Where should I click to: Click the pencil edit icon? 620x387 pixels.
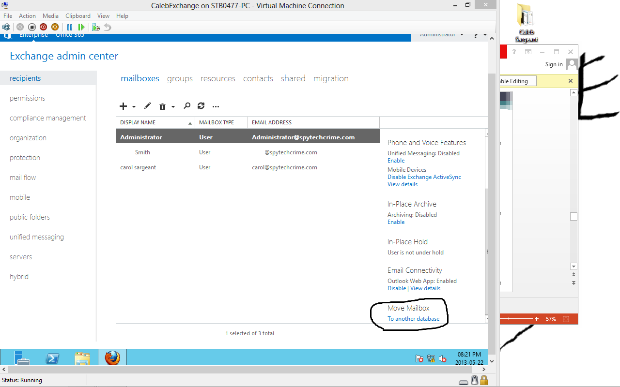pos(148,106)
